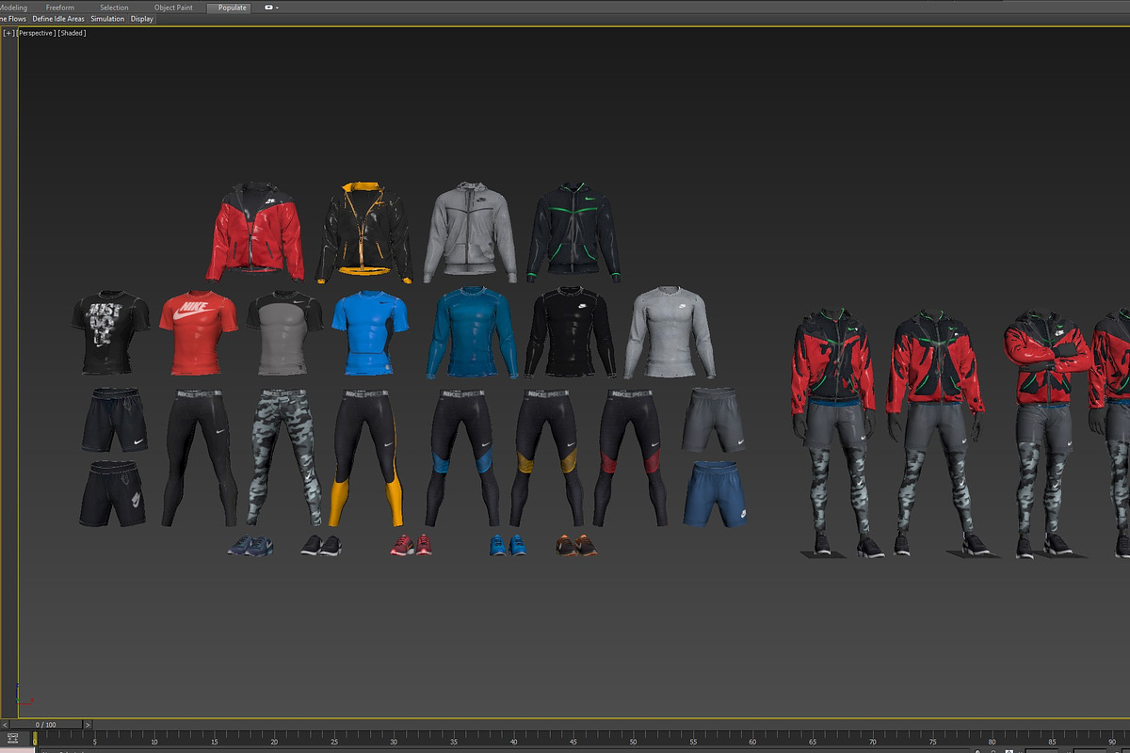The width and height of the screenshot is (1130, 753).
Task: Select the black jacket with green trim
Action: point(573,233)
